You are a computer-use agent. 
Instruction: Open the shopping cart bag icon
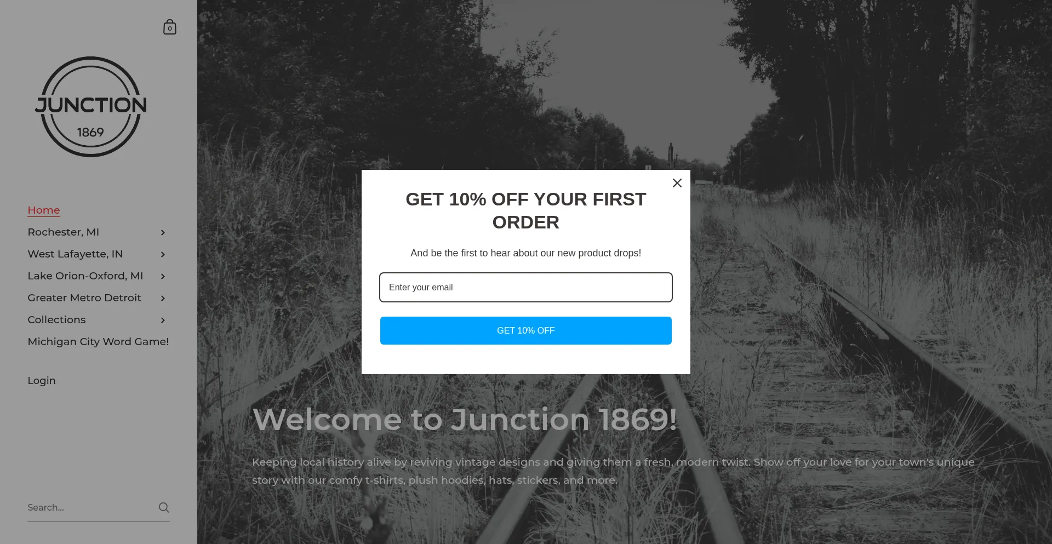point(169,26)
